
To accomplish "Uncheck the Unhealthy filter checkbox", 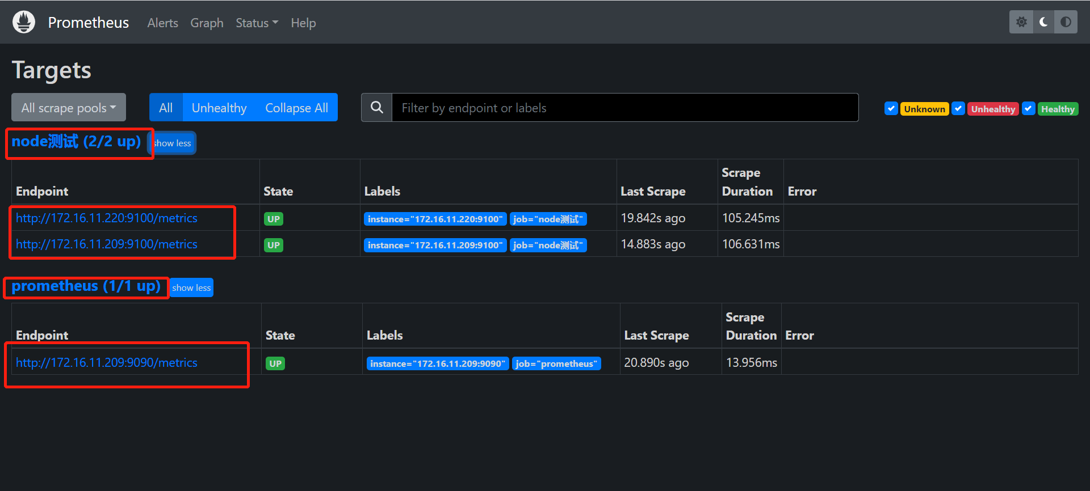I will (x=958, y=108).
